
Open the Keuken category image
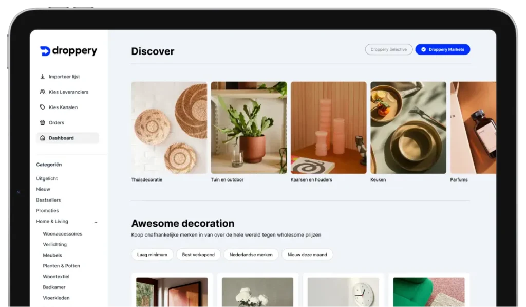(x=408, y=128)
